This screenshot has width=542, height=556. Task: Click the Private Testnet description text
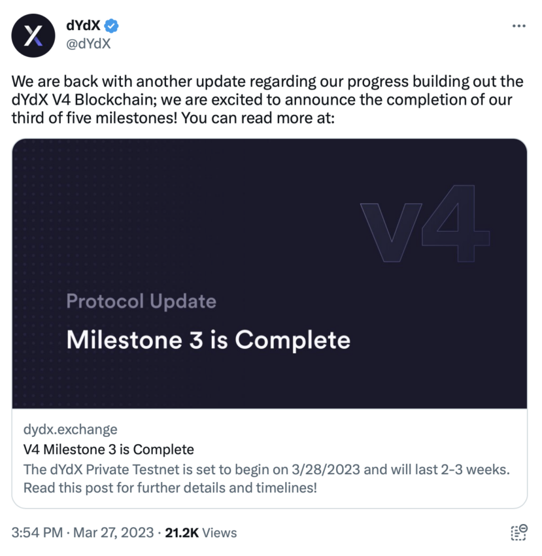pyautogui.click(x=267, y=470)
